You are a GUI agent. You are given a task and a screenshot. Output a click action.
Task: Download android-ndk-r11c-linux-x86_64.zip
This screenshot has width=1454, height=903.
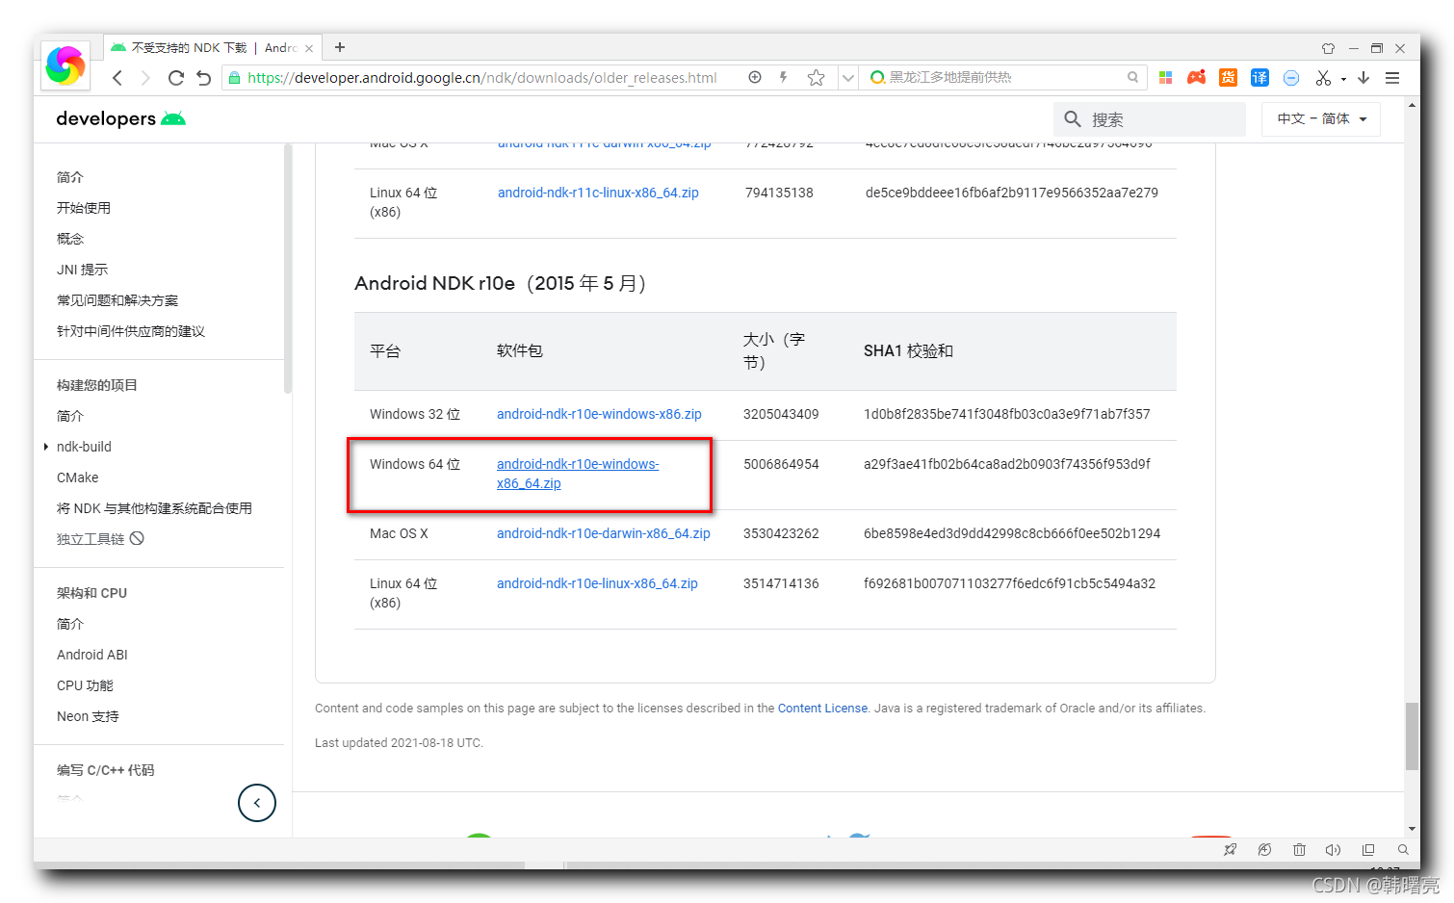coord(598,193)
